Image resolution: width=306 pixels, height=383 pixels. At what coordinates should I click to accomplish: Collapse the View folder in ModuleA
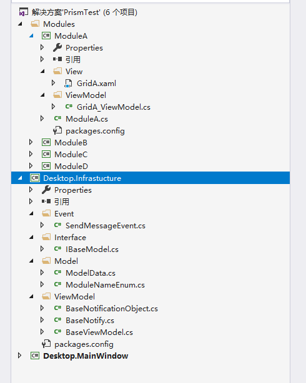click(x=42, y=71)
